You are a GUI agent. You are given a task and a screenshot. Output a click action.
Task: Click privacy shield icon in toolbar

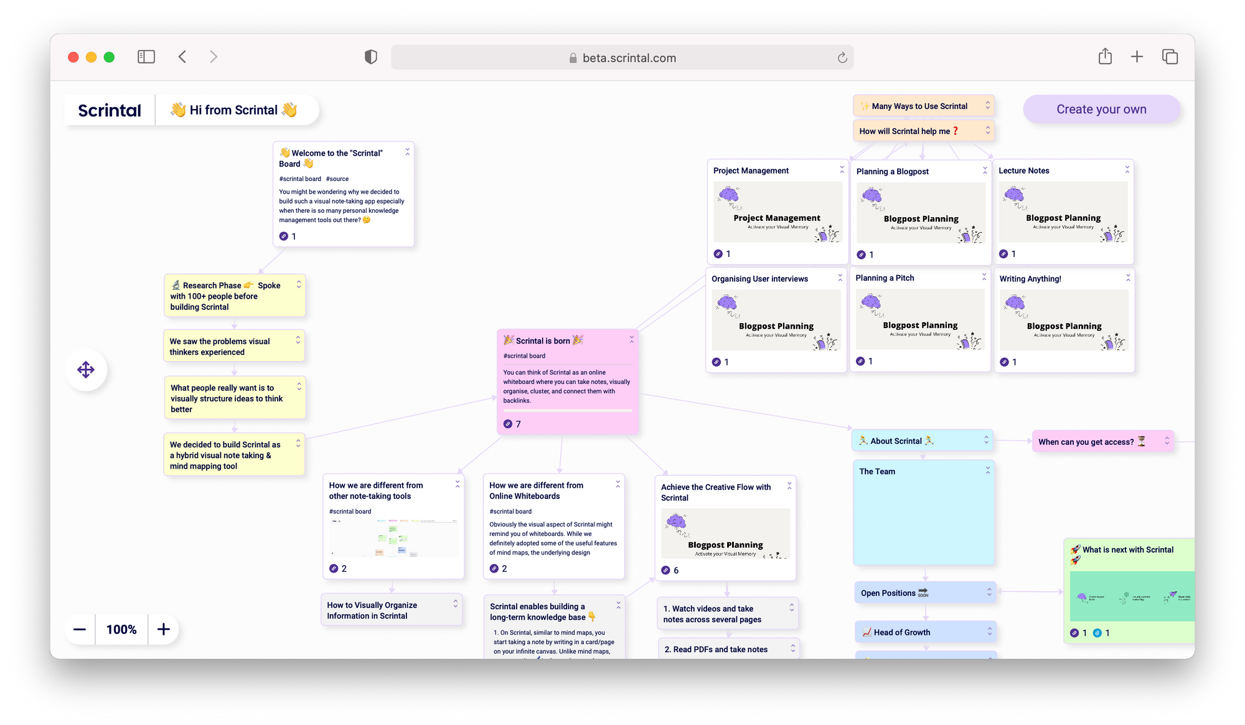371,57
